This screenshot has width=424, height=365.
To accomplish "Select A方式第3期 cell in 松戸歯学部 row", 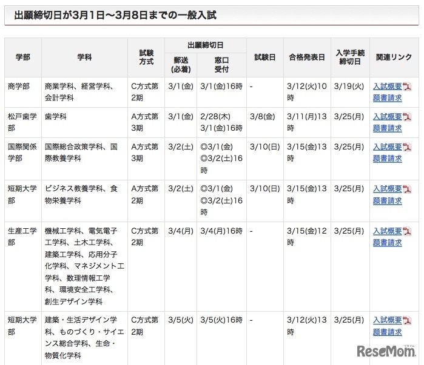I will click(146, 122).
